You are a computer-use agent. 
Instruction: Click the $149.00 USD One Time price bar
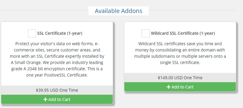180,78
